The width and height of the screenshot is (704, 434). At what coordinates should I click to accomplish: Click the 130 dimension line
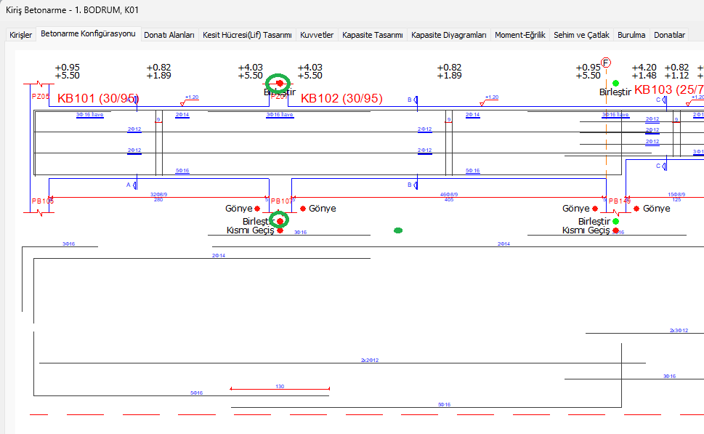(280, 388)
